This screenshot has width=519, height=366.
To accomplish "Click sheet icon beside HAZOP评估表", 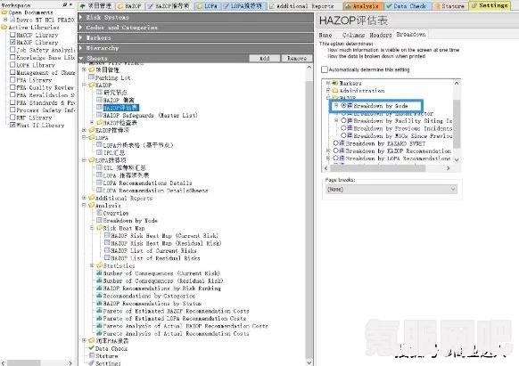I will pos(99,108).
